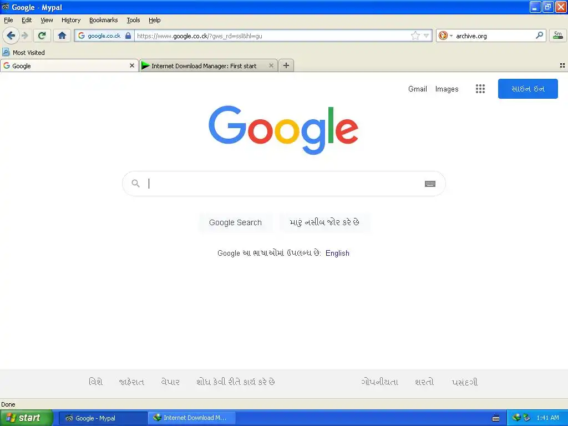
Task: Open the File menu
Action: 8,20
